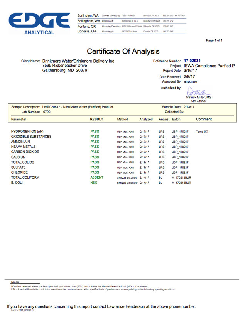
Task: Select project IBWA Compliance Purified P
Action: click(x=209, y=66)
